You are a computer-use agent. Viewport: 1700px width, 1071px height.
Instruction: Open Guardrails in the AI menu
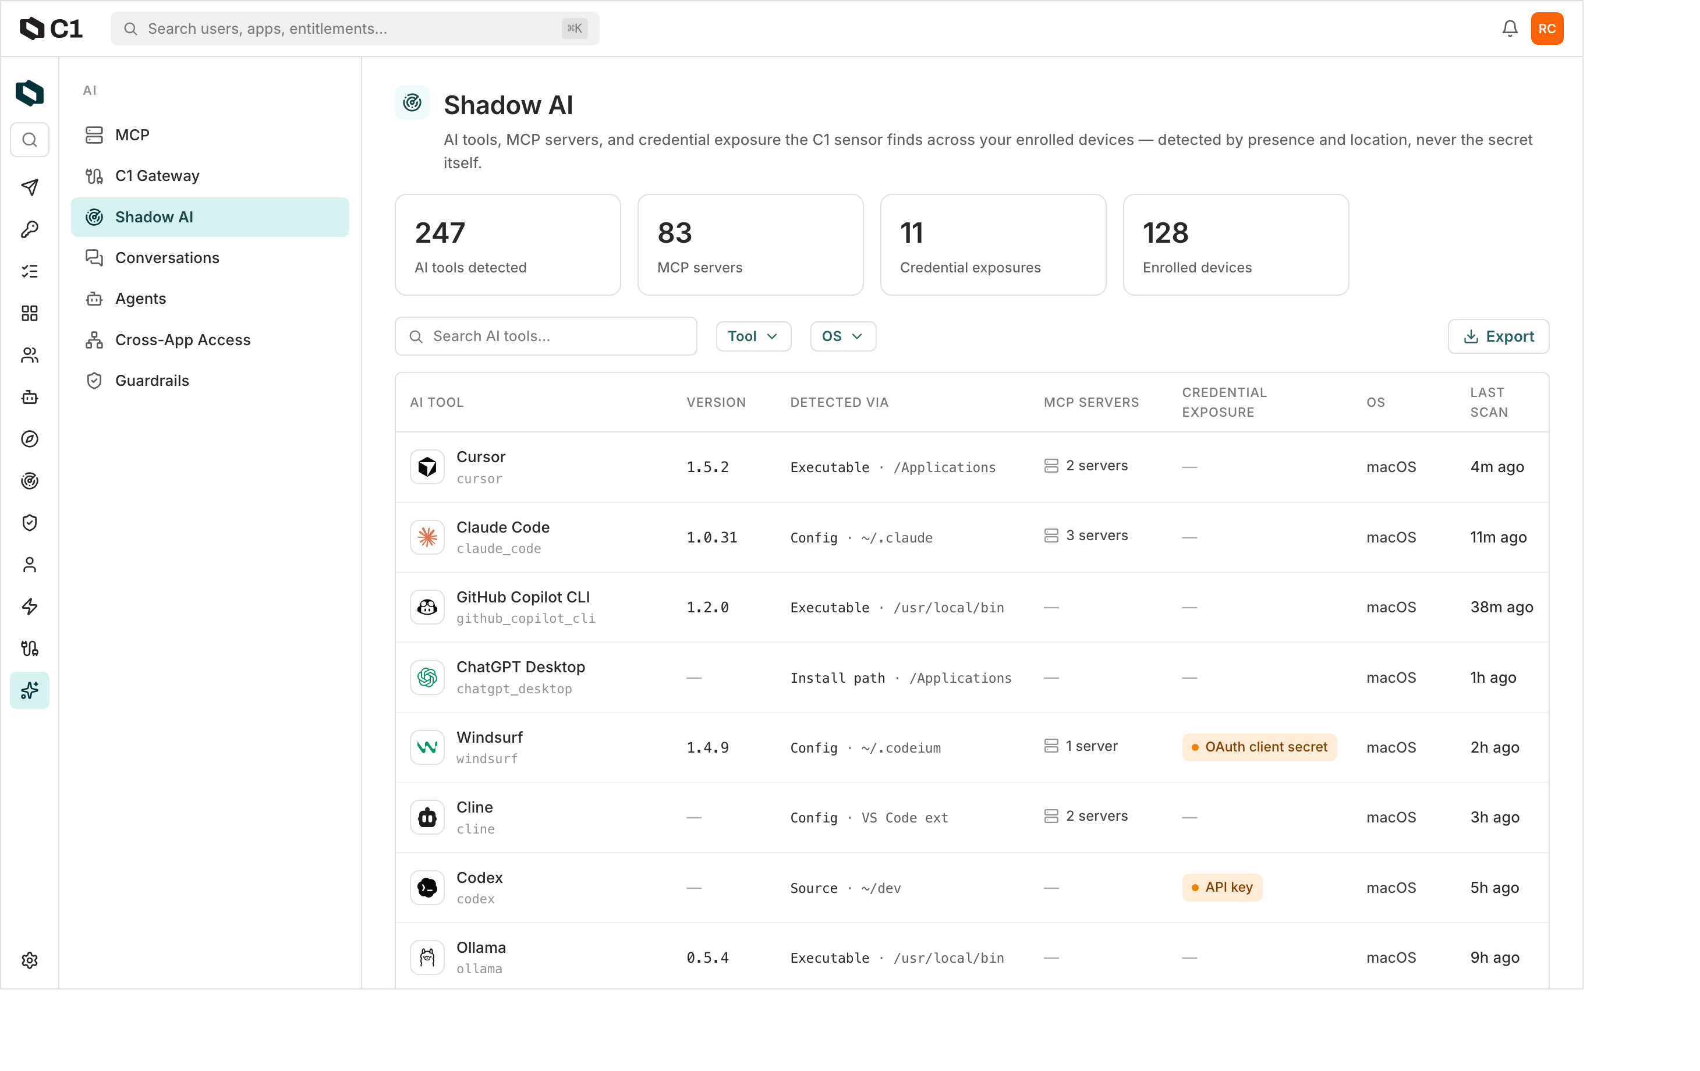pyautogui.click(x=210, y=381)
